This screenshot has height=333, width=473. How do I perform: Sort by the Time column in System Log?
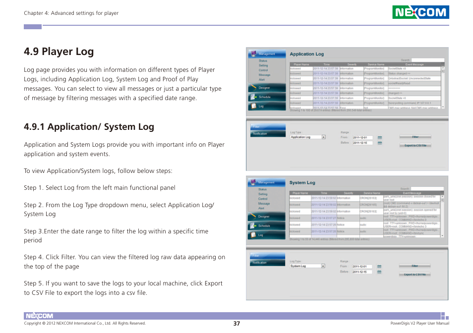coord(324,193)
